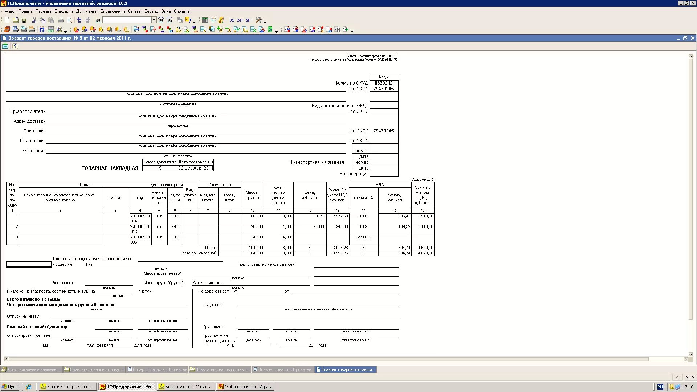Switch to 'Возвраты товаров от покуп...' tab
This screenshot has height=392, width=697.
pyautogui.click(x=94, y=369)
